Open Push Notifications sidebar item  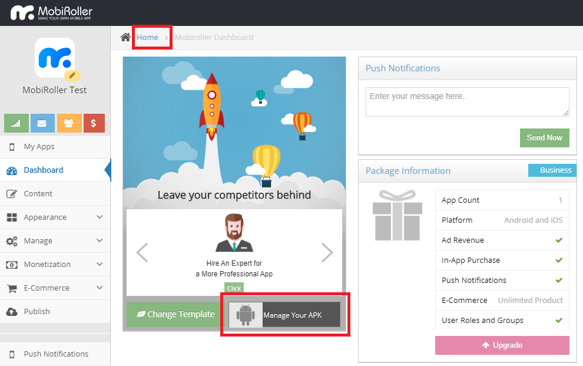tap(55, 354)
